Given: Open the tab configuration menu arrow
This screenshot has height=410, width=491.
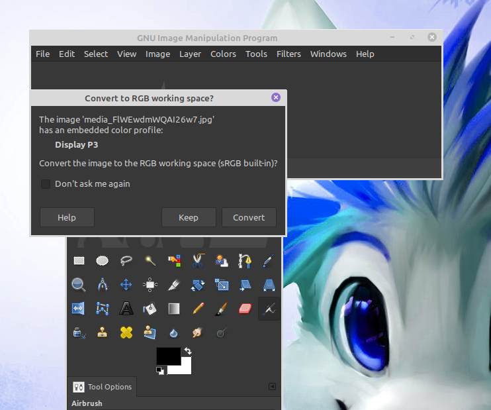Looking at the screenshot, I should (272, 387).
